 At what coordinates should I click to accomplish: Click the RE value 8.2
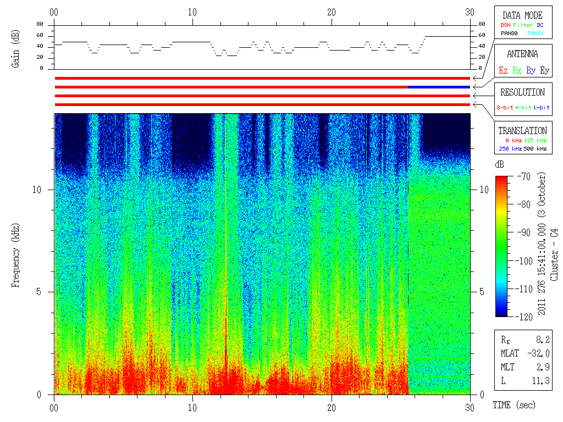pyautogui.click(x=543, y=340)
